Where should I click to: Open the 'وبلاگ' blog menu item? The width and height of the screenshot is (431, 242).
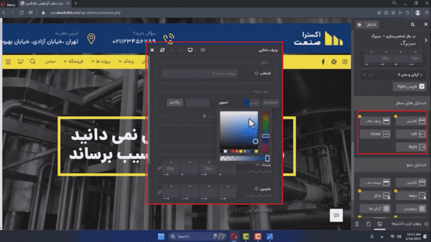click(127, 61)
